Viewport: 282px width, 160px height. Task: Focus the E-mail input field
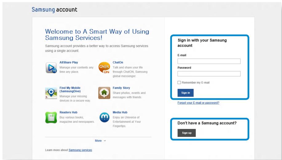tap(209, 61)
